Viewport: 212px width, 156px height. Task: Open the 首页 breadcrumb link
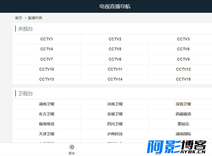click(18, 18)
